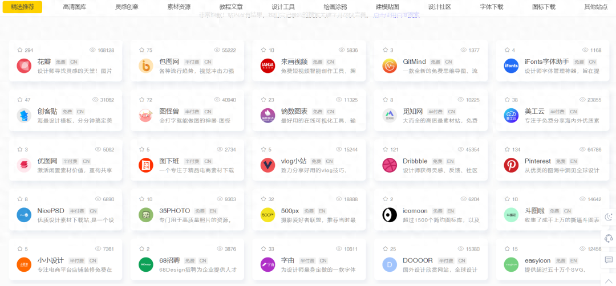
Task: Toggle dark mode with the moon icon
Action: 609,216
